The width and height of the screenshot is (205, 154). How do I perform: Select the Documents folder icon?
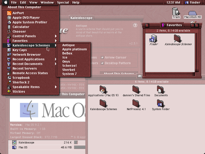coord(160,89)
